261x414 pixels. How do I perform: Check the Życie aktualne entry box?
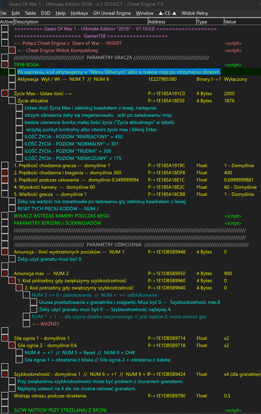12,100
